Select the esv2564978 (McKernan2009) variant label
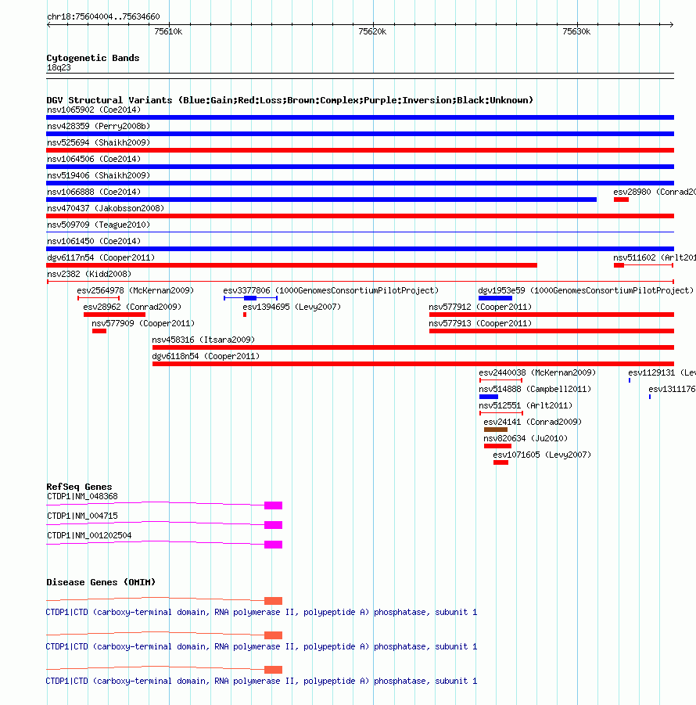 [x=135, y=290]
